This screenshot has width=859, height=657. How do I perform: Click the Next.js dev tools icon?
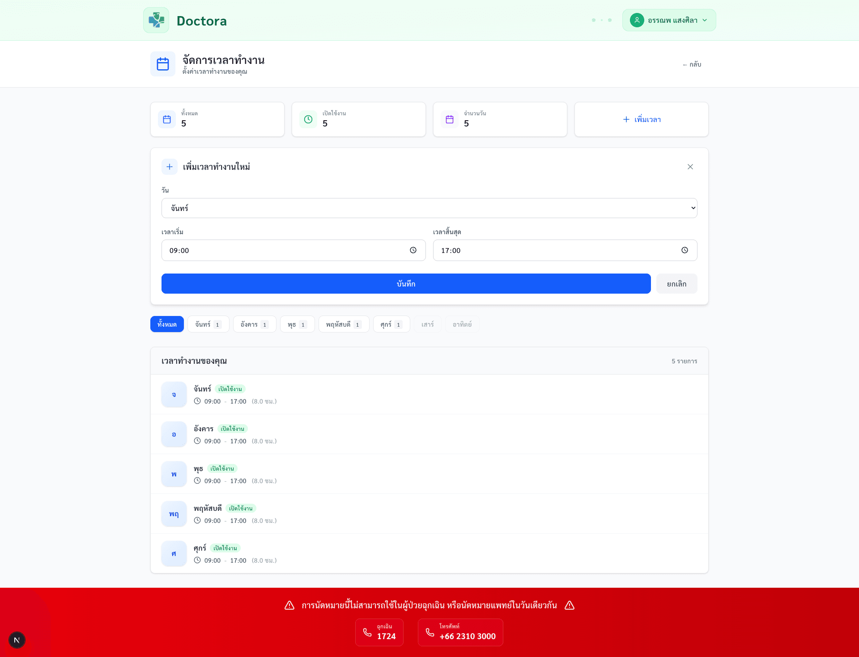(17, 640)
